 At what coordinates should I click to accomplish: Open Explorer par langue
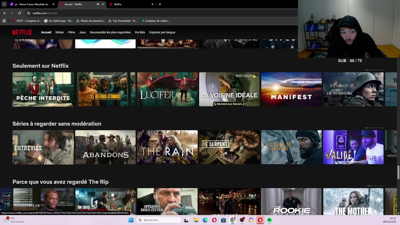pos(162,32)
